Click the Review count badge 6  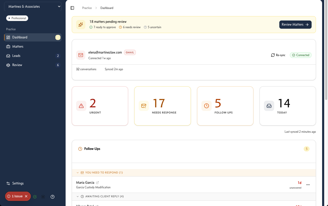[58, 65]
